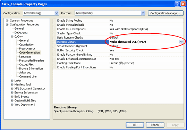
Task: Expand the Linker node
Action: point(12,81)
